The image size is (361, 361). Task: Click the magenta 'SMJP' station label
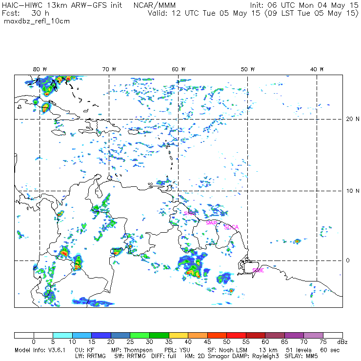pyautogui.click(x=211, y=223)
